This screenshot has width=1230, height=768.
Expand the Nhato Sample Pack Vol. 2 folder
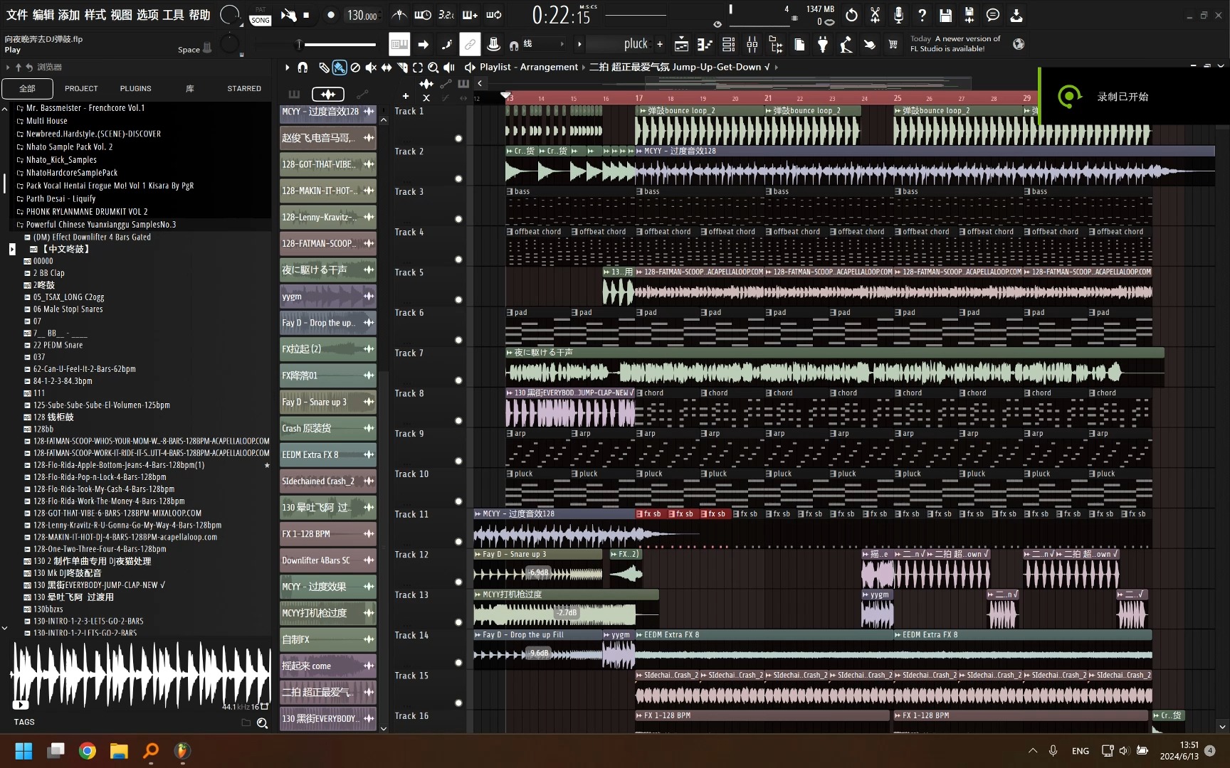[x=69, y=147]
